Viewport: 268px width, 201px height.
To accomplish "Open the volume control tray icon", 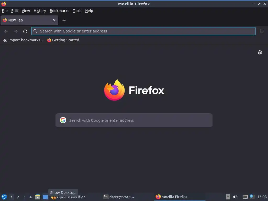I will (x=235, y=197).
